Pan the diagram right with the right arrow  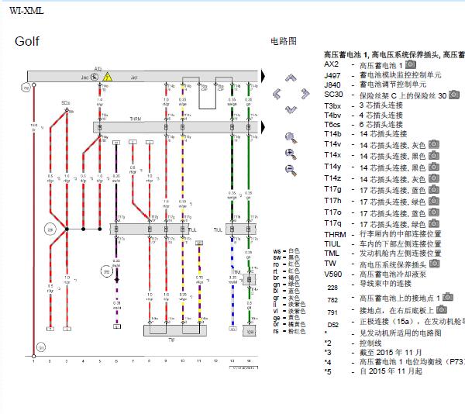(x=305, y=94)
